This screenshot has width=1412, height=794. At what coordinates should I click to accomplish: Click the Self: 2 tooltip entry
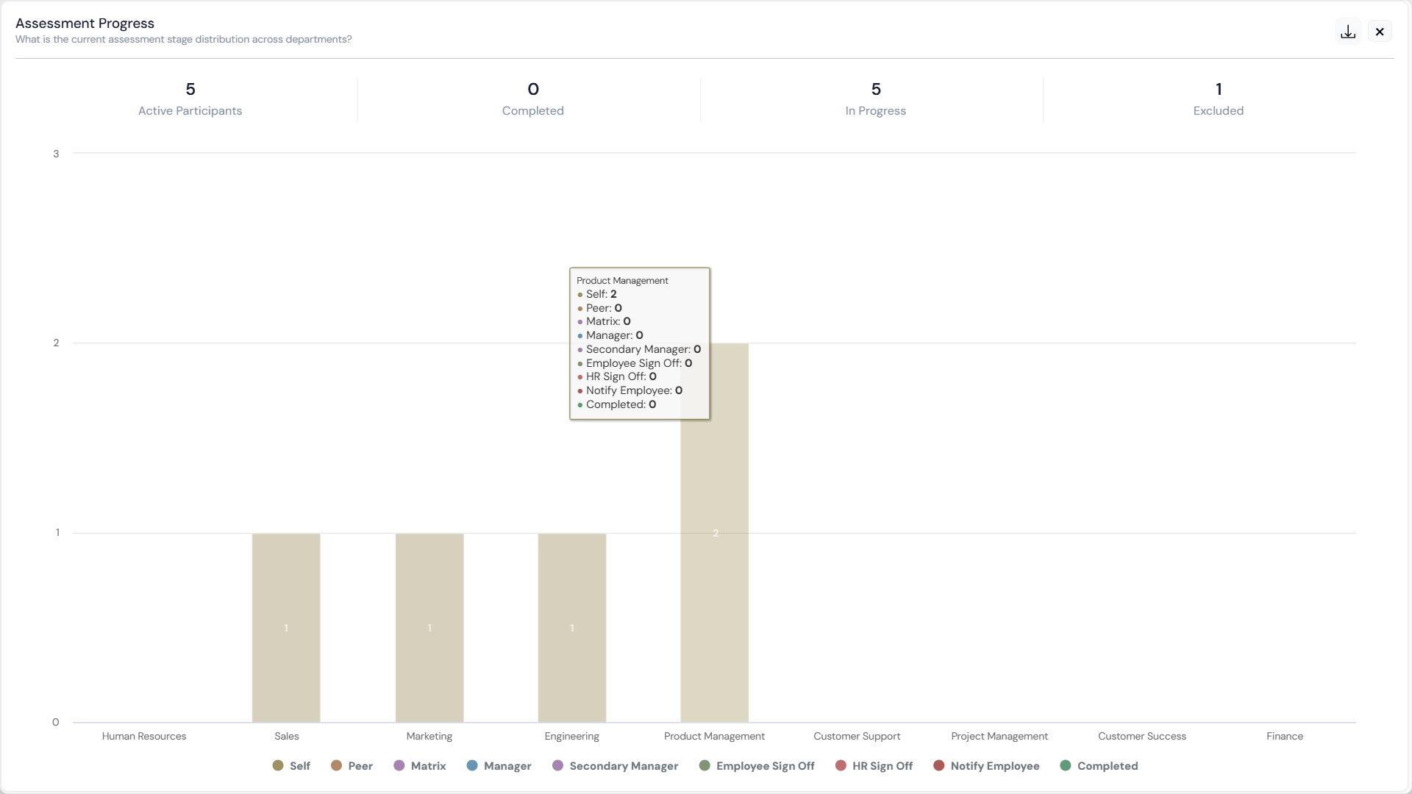pos(597,294)
